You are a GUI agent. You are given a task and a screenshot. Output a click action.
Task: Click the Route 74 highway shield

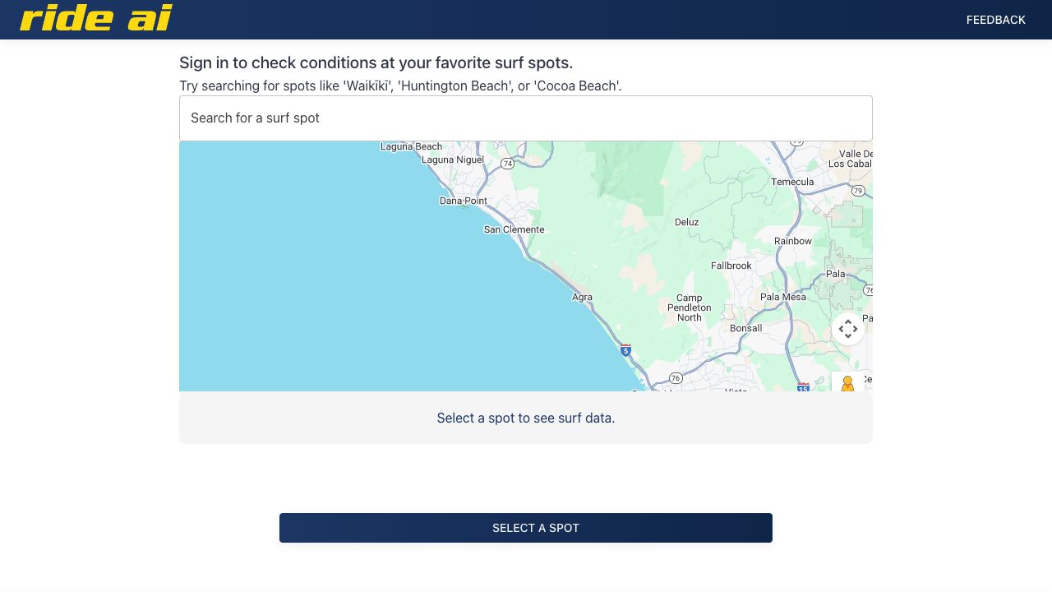click(x=508, y=164)
